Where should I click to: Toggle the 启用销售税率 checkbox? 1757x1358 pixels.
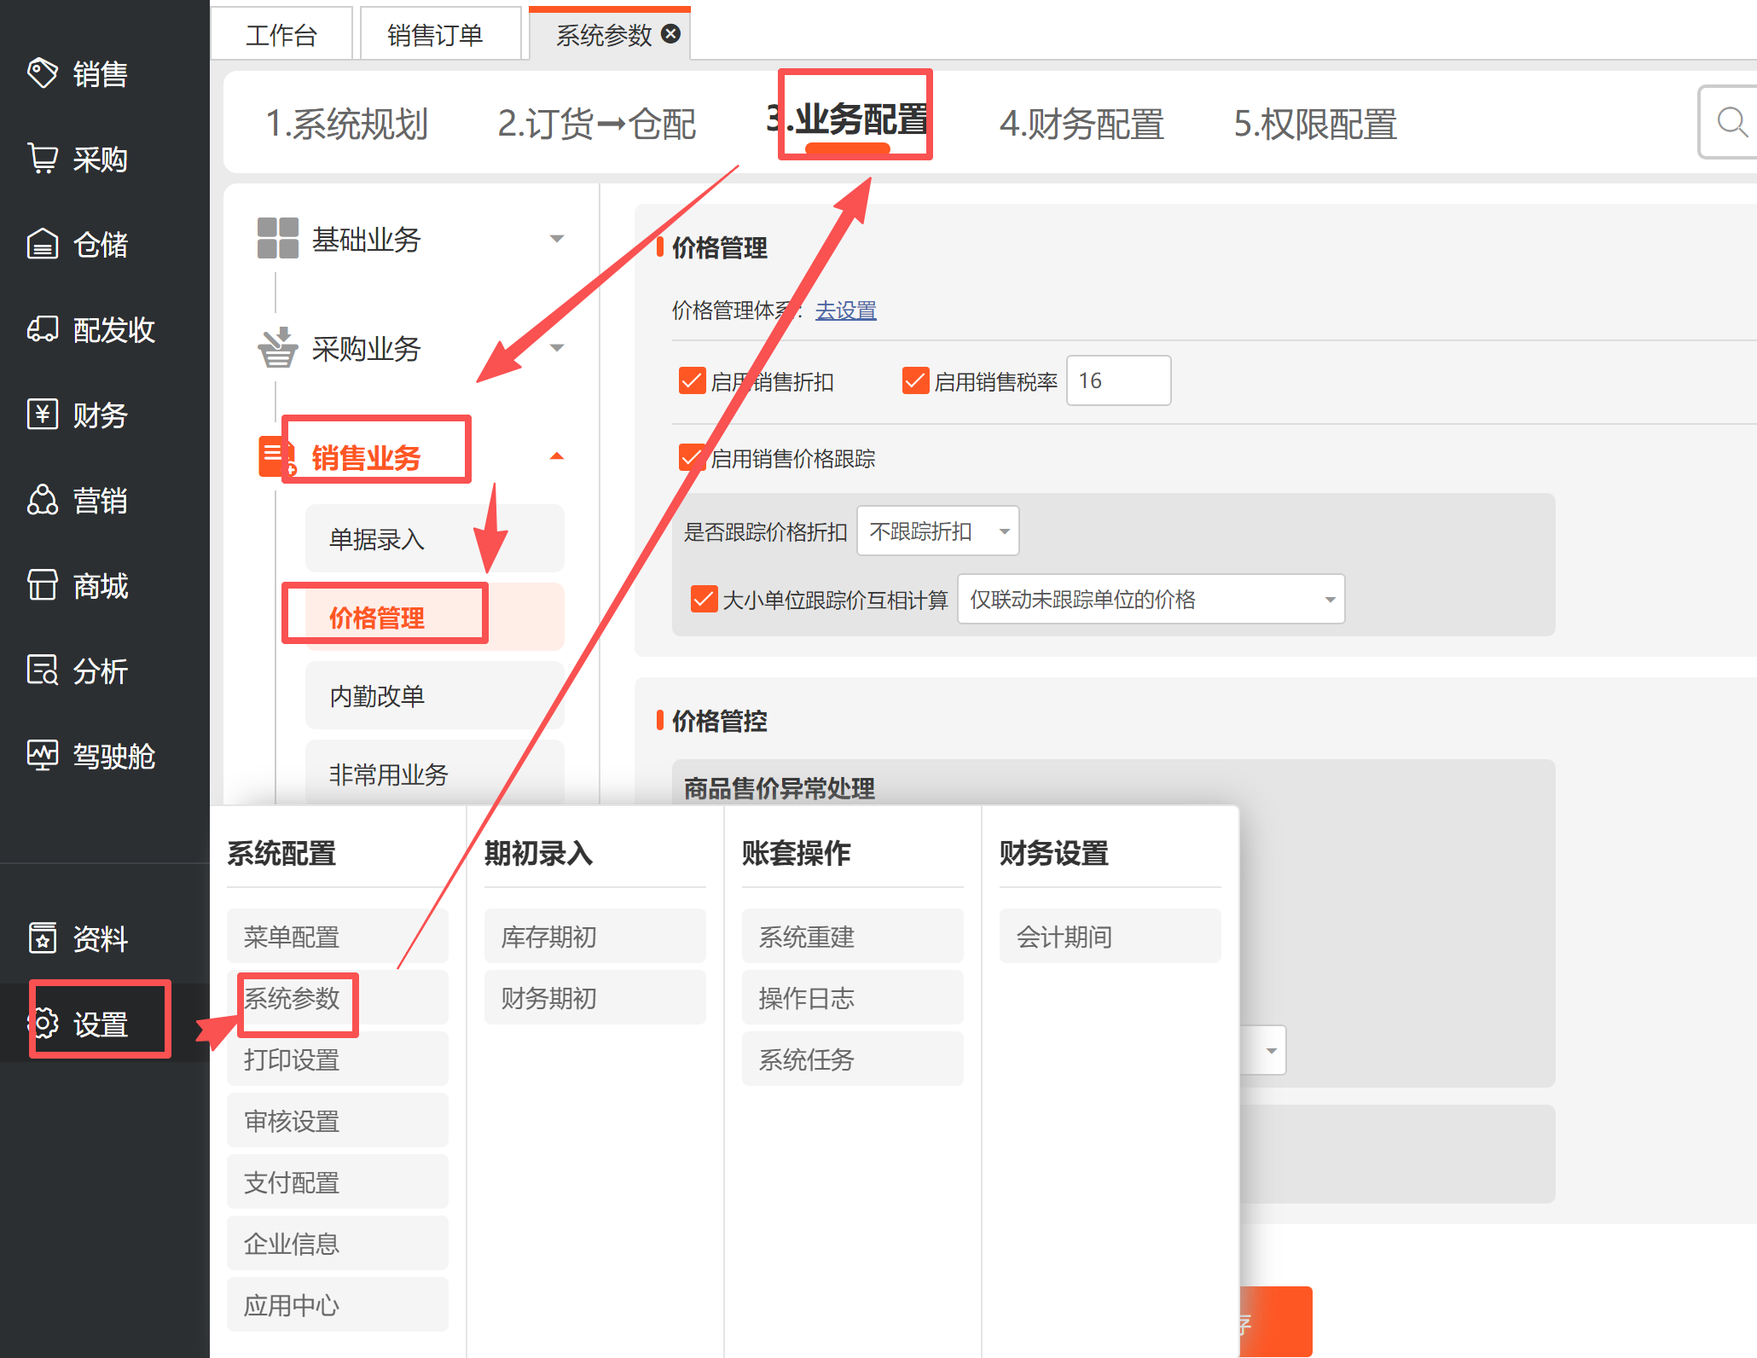[915, 380]
